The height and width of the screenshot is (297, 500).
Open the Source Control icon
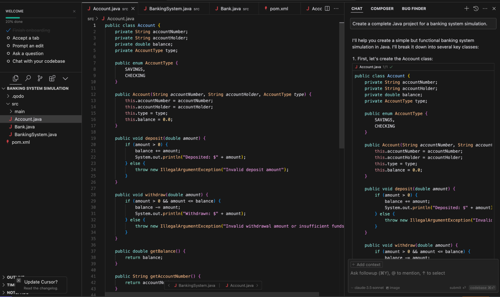coord(40,78)
